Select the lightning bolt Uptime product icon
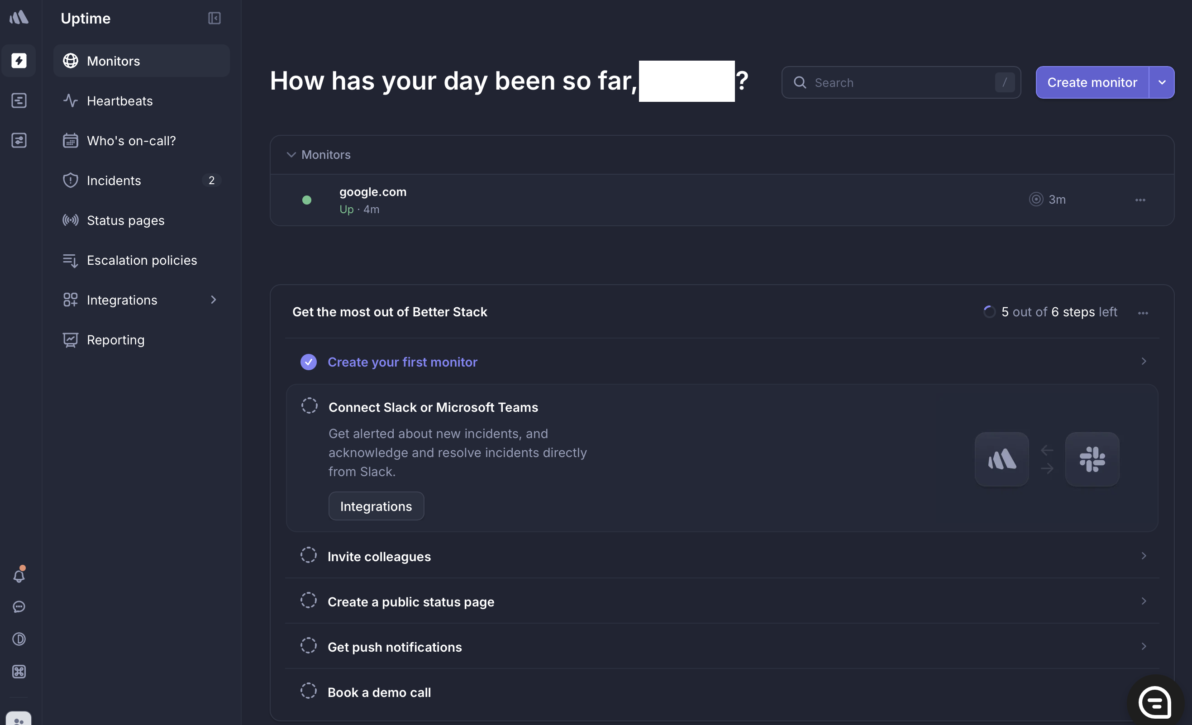The image size is (1192, 725). pos(19,61)
